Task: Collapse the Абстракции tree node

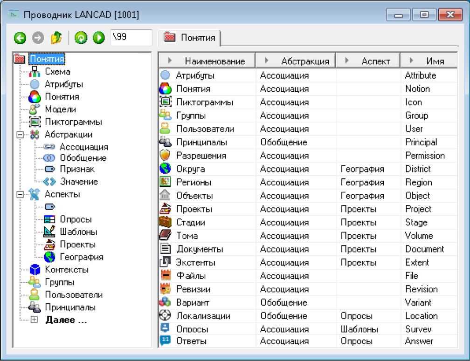Action: (20, 135)
